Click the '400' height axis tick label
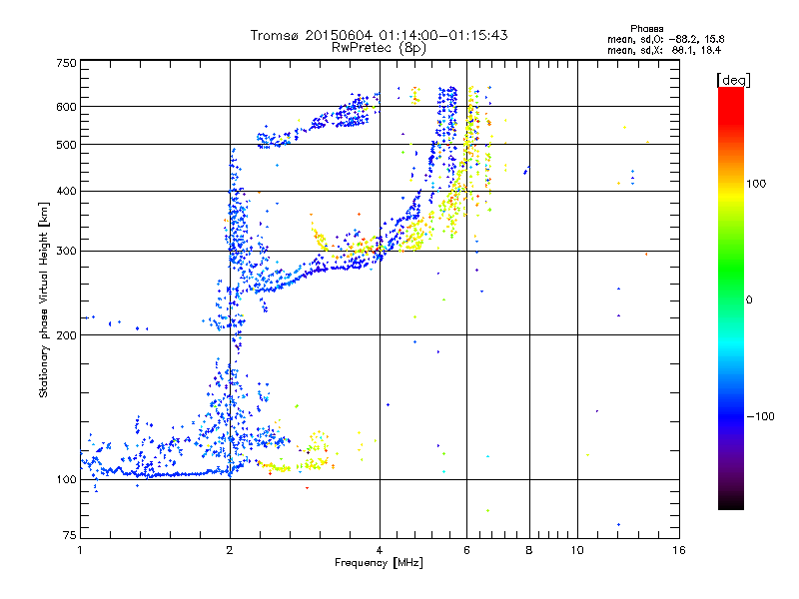The width and height of the screenshot is (799, 599). (x=66, y=192)
